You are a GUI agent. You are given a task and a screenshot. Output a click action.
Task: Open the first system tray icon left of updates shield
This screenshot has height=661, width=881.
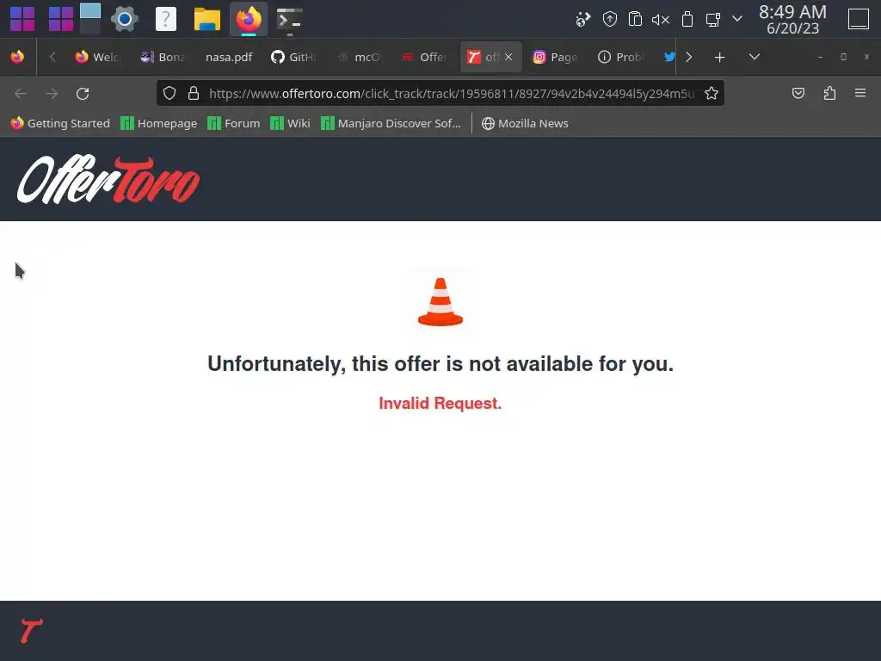(x=583, y=19)
